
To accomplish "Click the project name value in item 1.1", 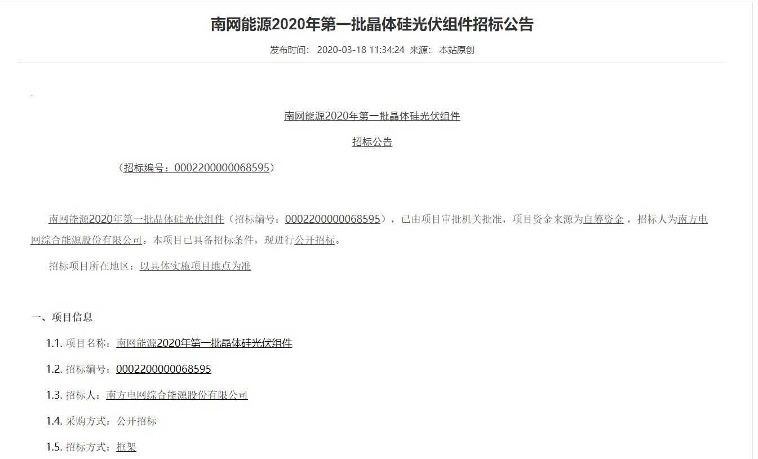I will pos(204,343).
